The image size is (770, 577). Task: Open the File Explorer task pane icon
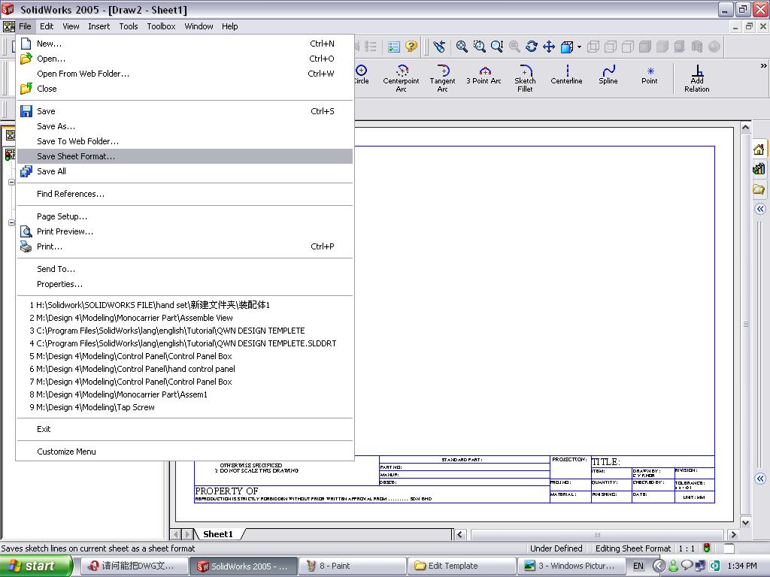pos(759,189)
